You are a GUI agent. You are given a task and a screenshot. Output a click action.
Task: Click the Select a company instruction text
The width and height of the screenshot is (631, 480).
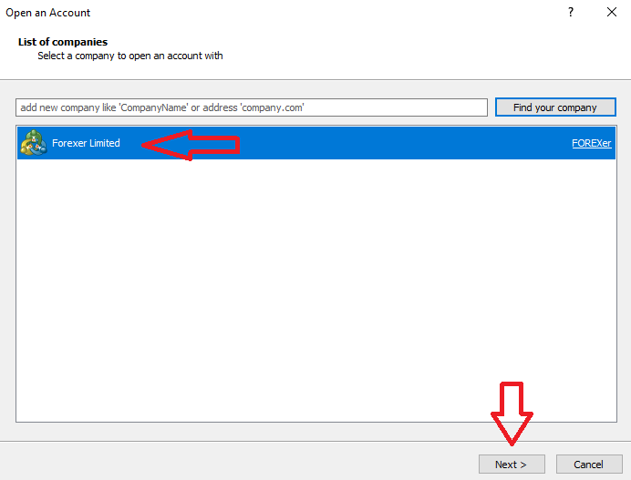(x=130, y=56)
